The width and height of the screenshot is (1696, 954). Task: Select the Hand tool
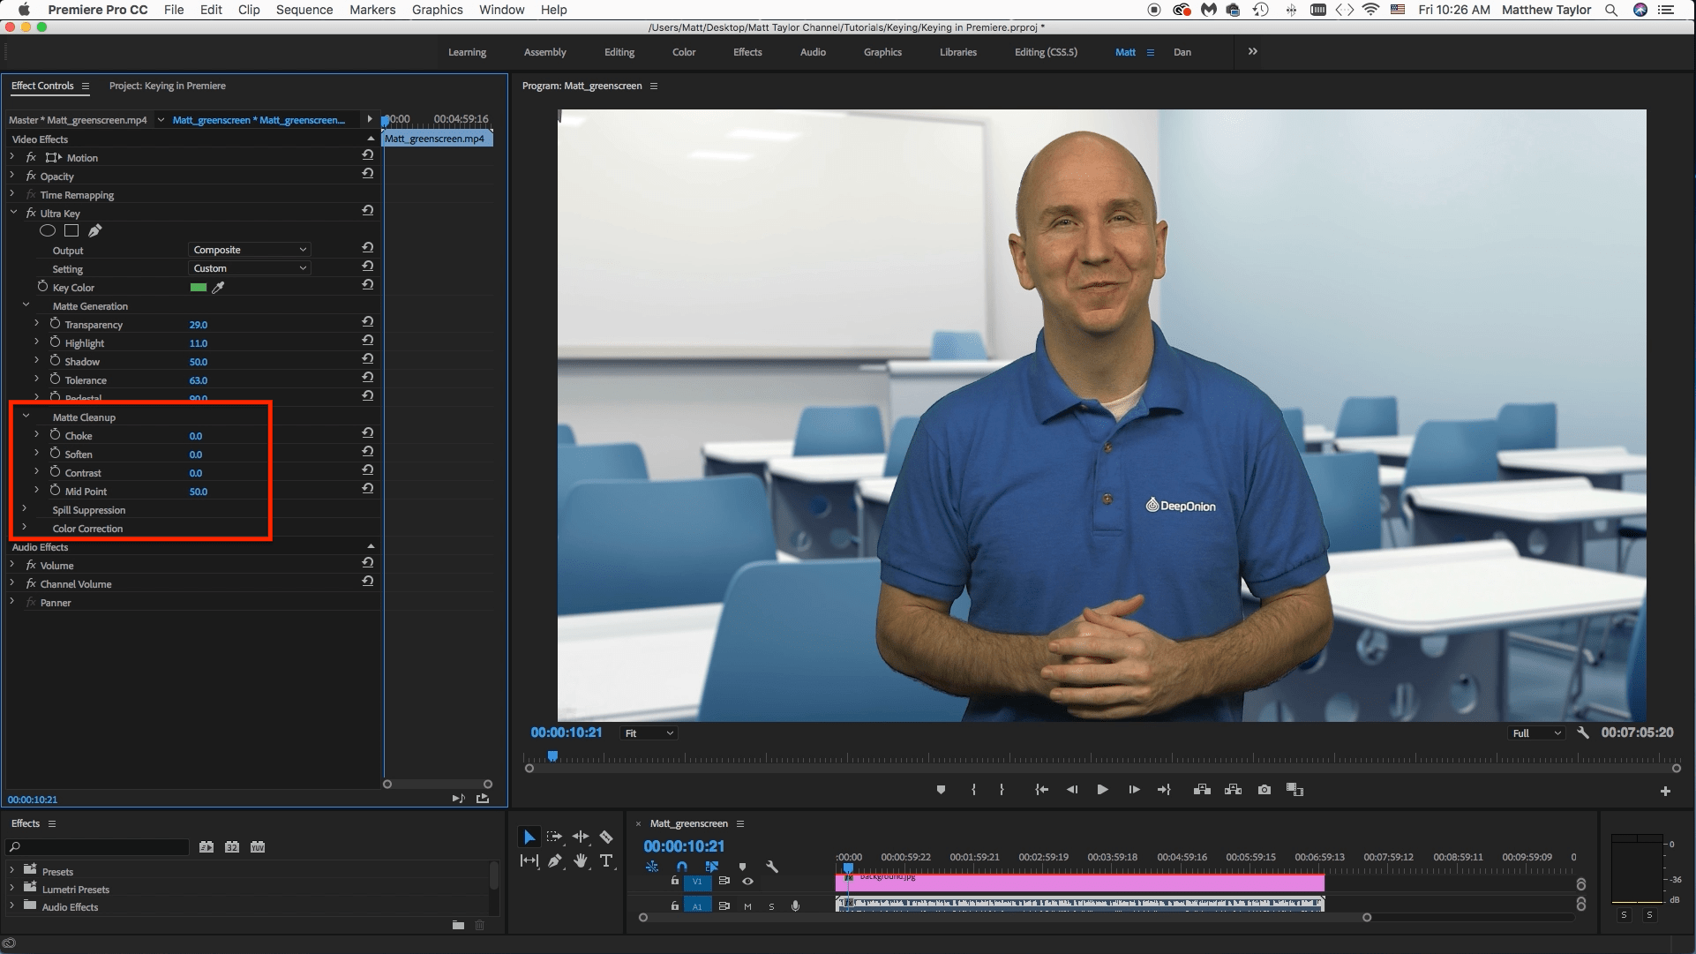click(581, 860)
